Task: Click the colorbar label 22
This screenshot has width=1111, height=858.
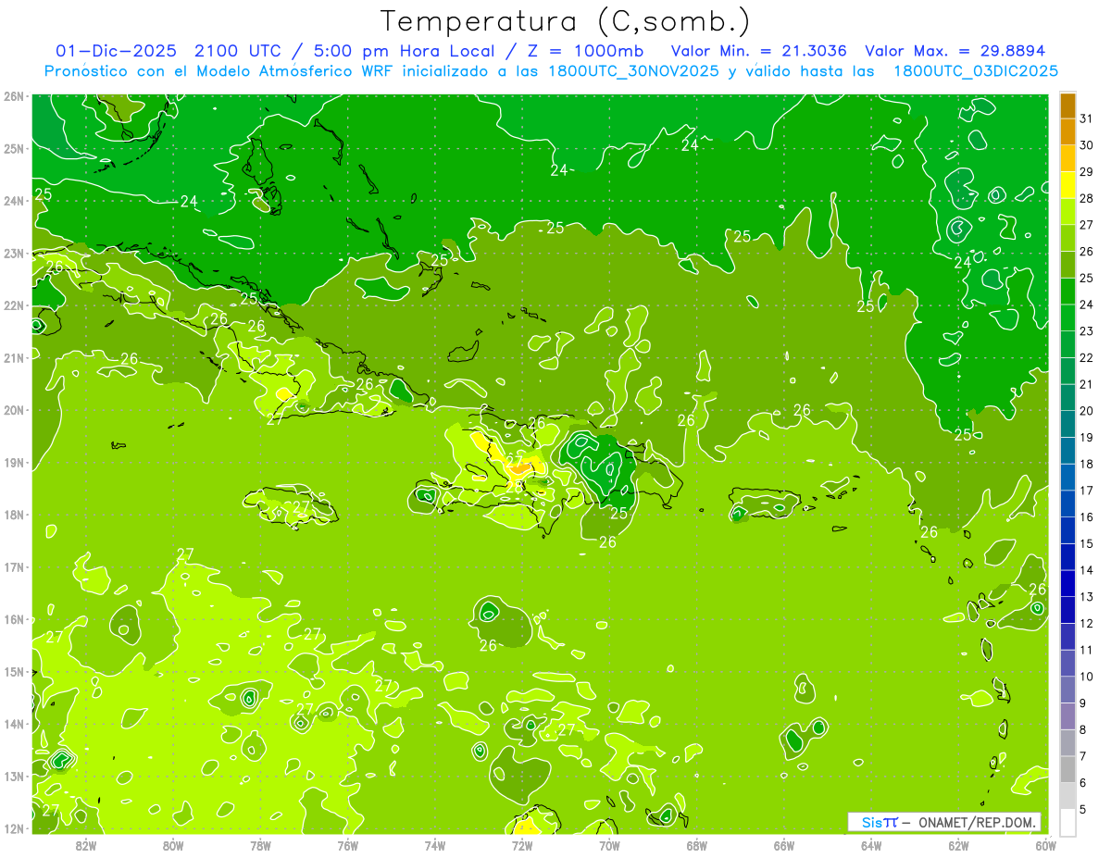Action: [1087, 357]
